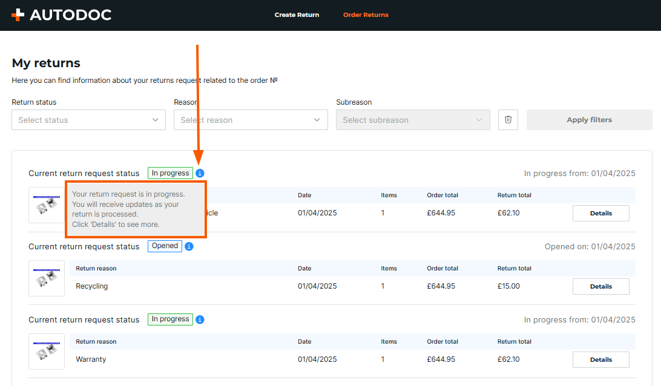Open product thumbnail for the Warranty return
Screen dimensions: 661x386
coord(47,352)
